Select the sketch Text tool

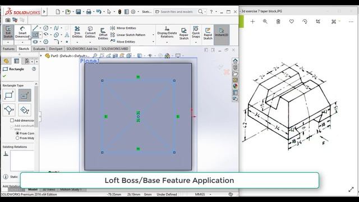[x=67, y=35]
